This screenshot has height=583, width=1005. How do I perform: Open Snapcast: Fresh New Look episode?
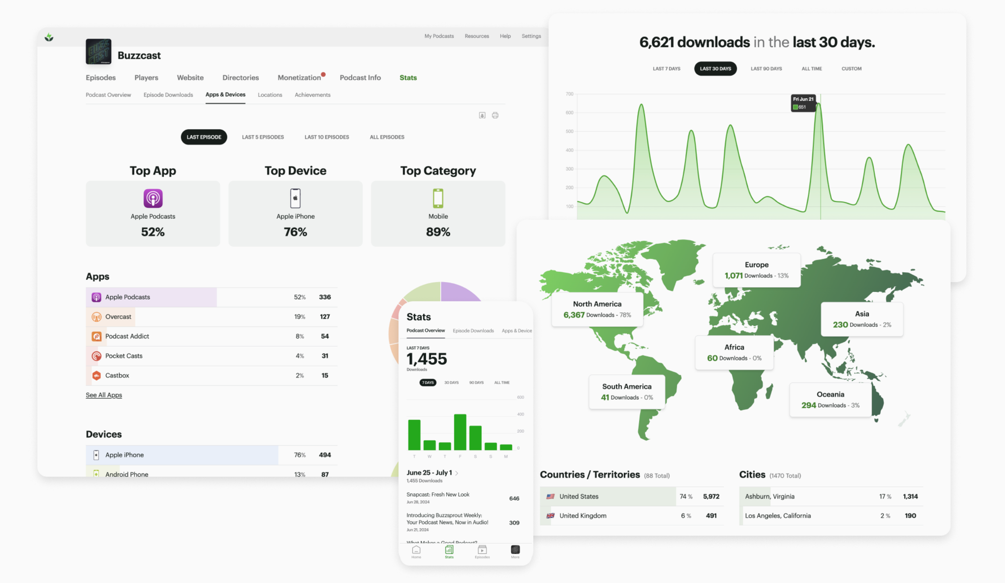tap(463, 498)
